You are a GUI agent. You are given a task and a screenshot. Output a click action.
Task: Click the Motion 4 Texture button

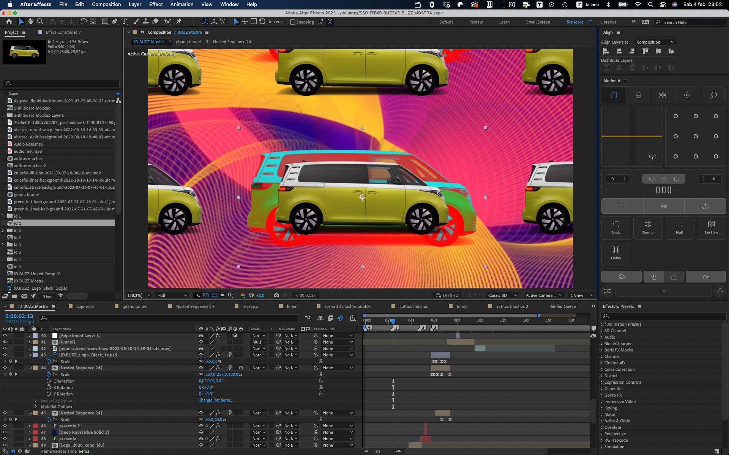711,227
